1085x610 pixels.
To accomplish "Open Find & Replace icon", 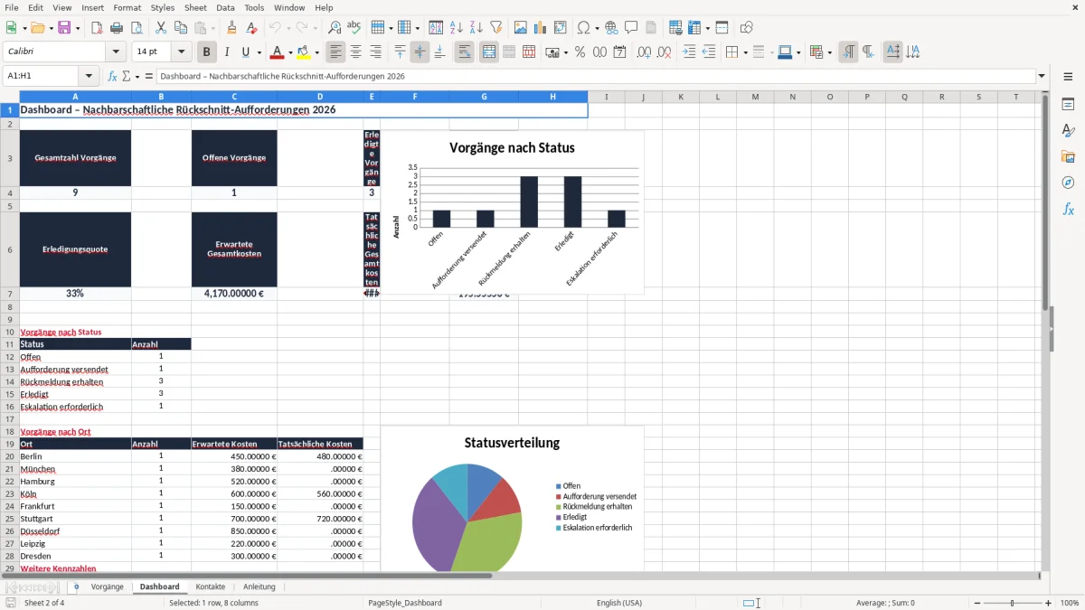I will click(x=335, y=28).
